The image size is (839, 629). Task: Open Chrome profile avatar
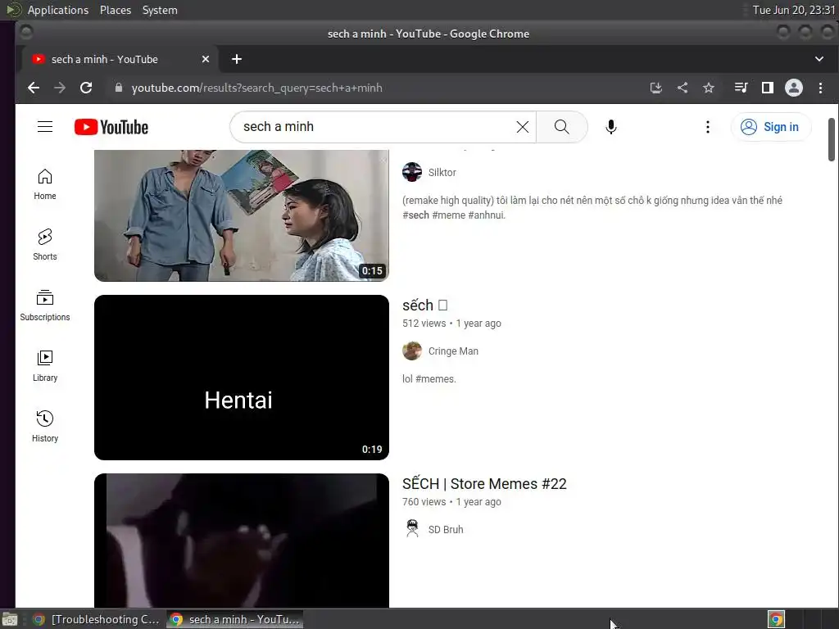point(793,88)
